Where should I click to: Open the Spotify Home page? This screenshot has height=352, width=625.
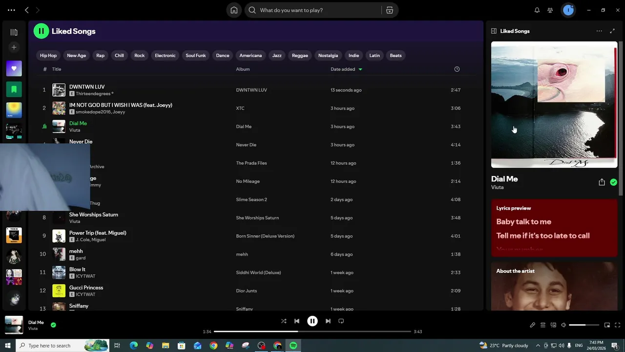click(x=234, y=10)
